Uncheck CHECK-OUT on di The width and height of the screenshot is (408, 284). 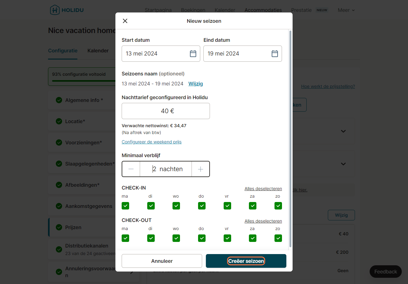point(151,238)
